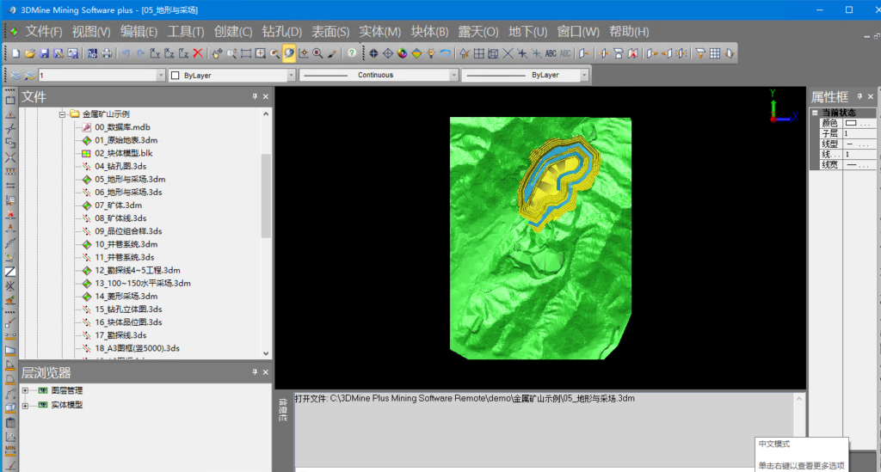
Task: Click the color wheel render icon
Action: [403, 53]
